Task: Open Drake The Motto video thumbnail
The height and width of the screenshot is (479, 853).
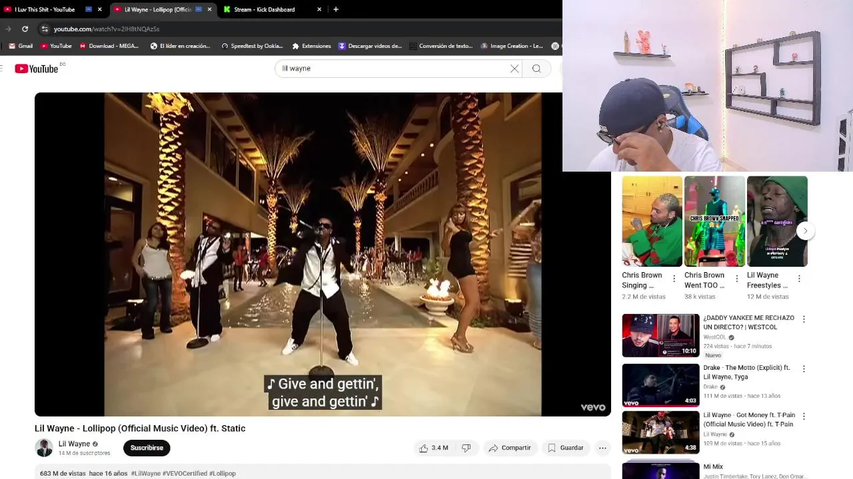Action: coord(660,385)
